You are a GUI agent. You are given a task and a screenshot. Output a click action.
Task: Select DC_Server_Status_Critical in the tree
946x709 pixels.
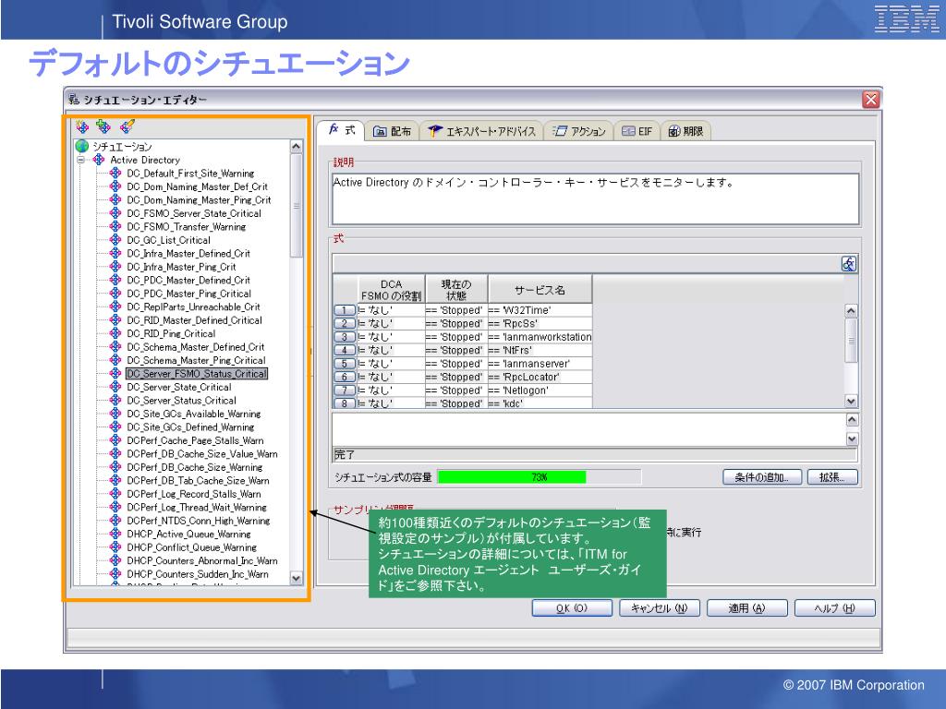tap(181, 401)
